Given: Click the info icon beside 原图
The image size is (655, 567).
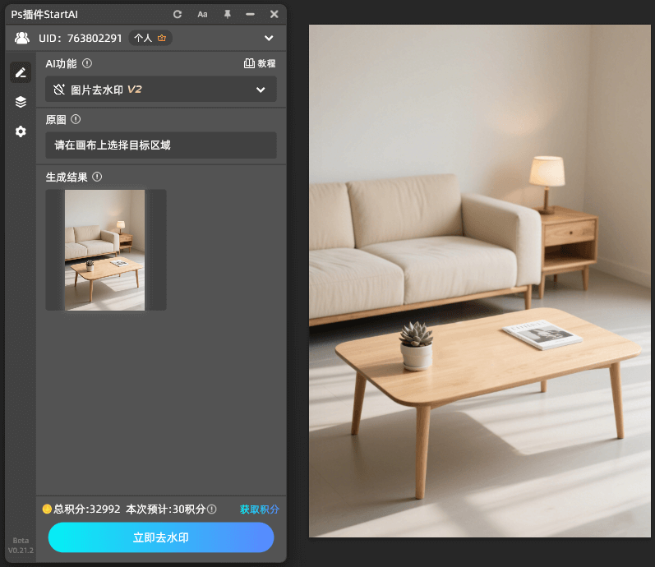Looking at the screenshot, I should click(x=76, y=119).
